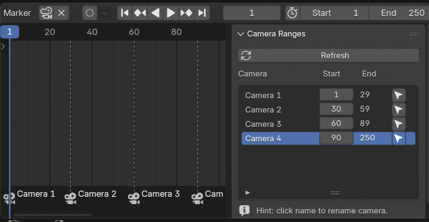Collapse the Camera Ranges panel
429x222 pixels.
(x=241, y=34)
